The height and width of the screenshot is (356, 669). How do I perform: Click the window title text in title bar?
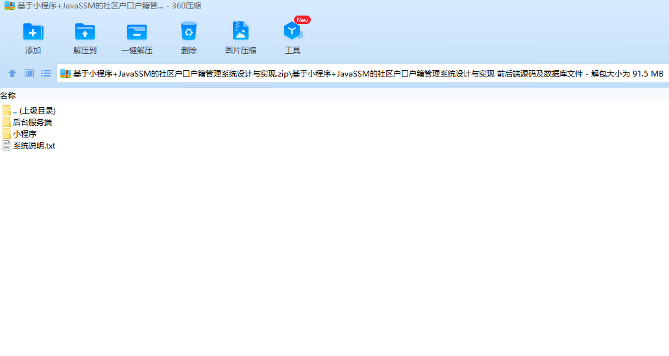point(109,6)
